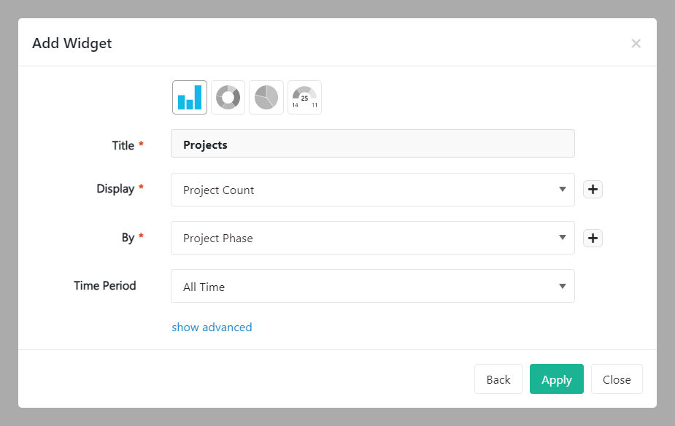Dismiss the dialog with the X icon
This screenshot has width=675, height=426.
[x=636, y=44]
